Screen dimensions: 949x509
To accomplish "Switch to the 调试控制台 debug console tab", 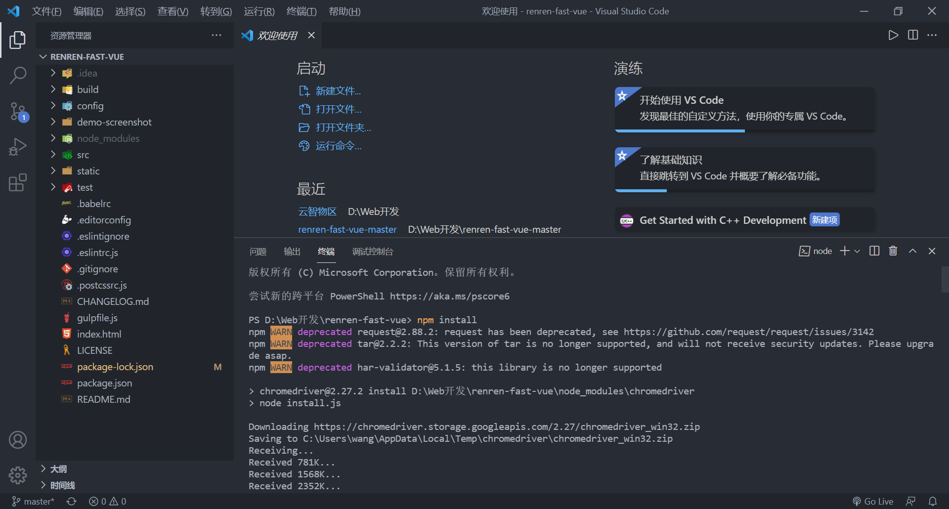I will (x=373, y=252).
